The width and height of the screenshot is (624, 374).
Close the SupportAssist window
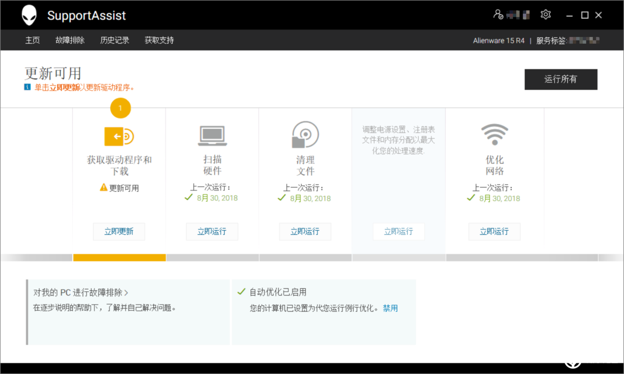click(x=599, y=15)
